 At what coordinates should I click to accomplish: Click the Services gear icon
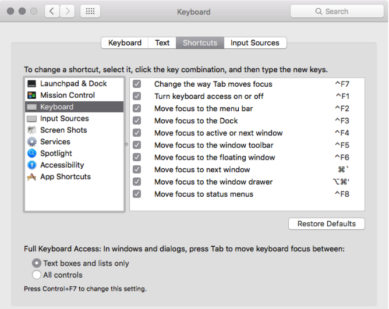pyautogui.click(x=32, y=141)
